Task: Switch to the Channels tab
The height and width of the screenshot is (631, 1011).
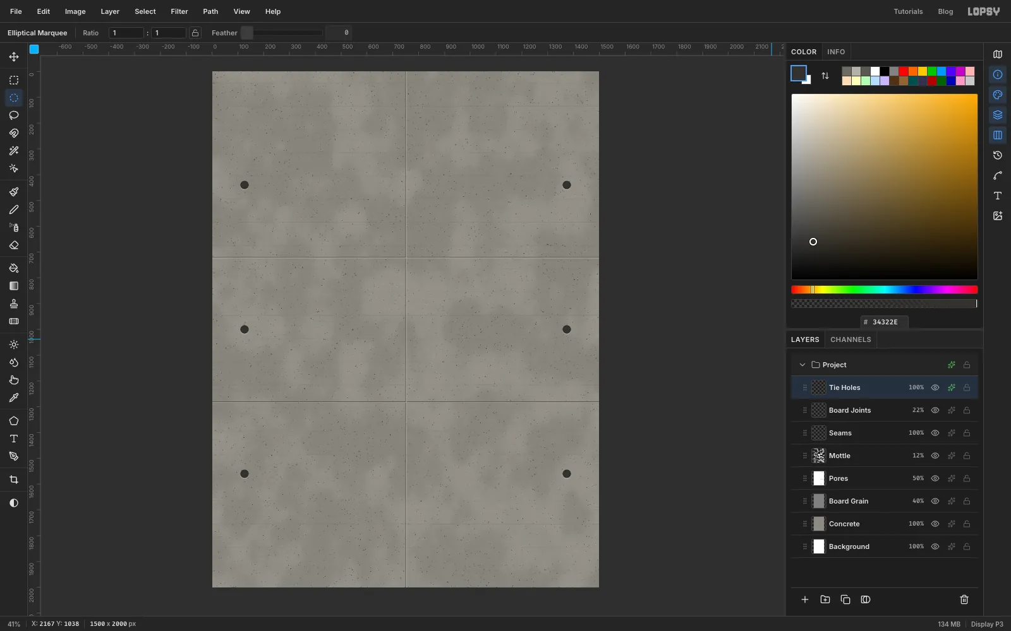Action: [x=851, y=339]
